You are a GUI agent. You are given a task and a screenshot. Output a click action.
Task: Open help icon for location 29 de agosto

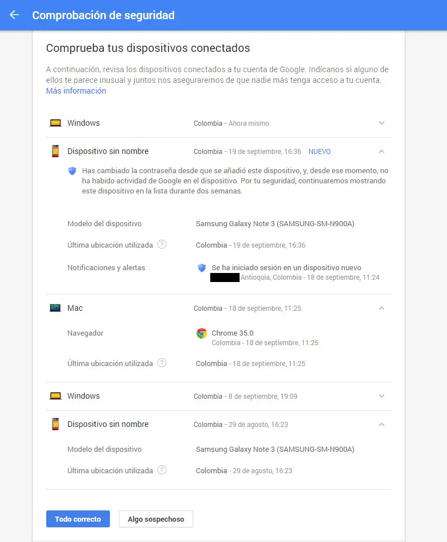[162, 470]
